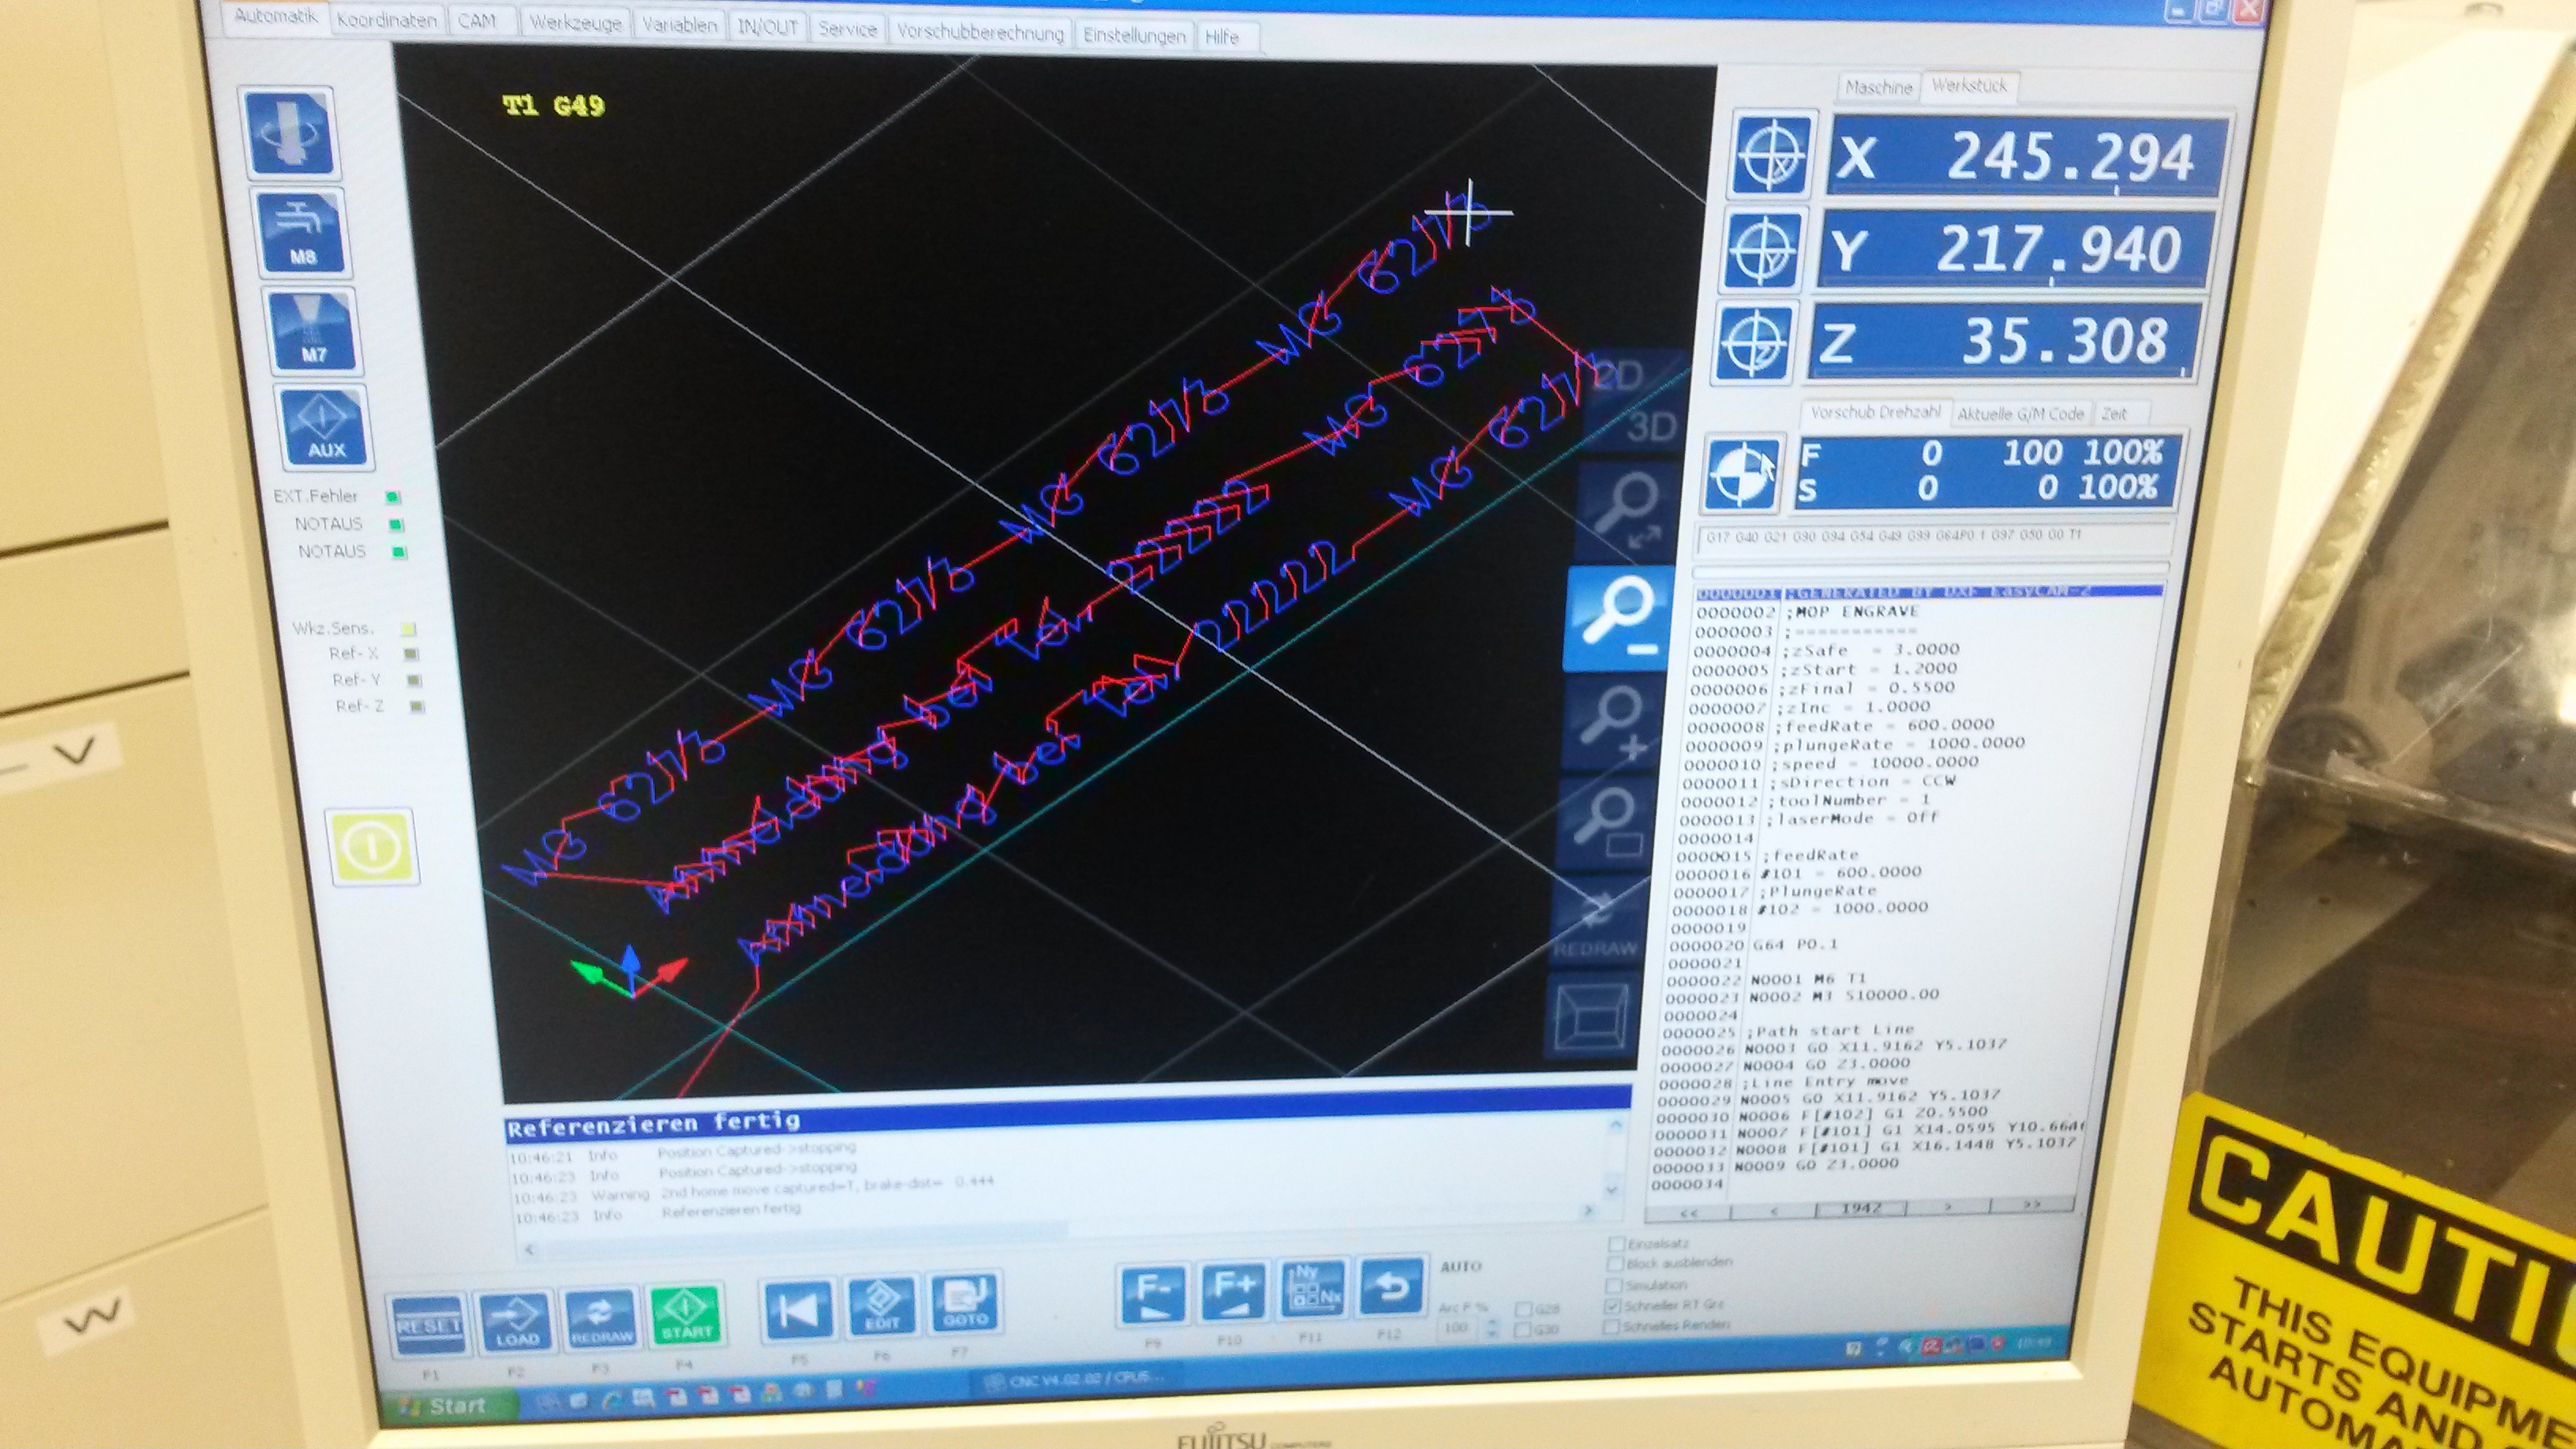The height and width of the screenshot is (1449, 2576).
Task: Click the yellow machine power enable button
Action: point(370,846)
